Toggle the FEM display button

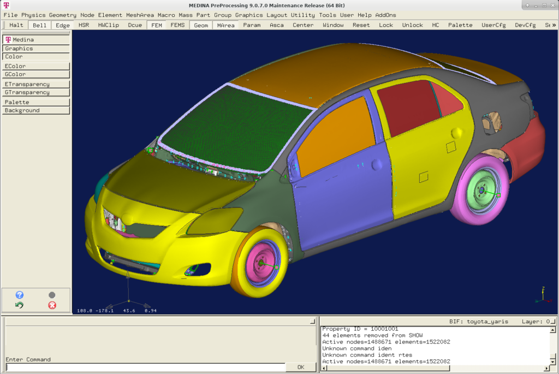[157, 25]
